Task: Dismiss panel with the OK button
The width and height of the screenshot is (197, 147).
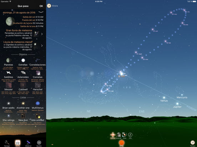Action: [41, 6]
